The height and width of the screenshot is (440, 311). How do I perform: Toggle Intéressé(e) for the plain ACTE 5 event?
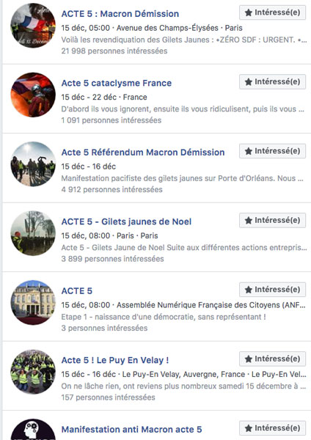[272, 290]
